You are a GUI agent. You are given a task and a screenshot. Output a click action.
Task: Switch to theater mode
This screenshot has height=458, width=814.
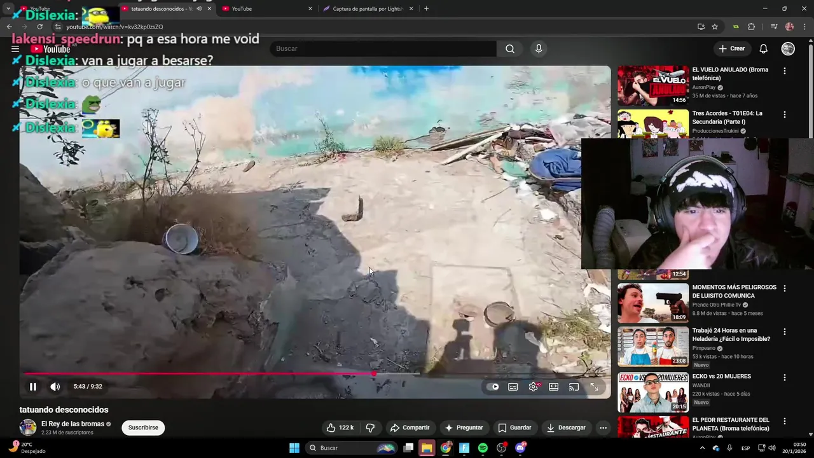click(x=554, y=387)
